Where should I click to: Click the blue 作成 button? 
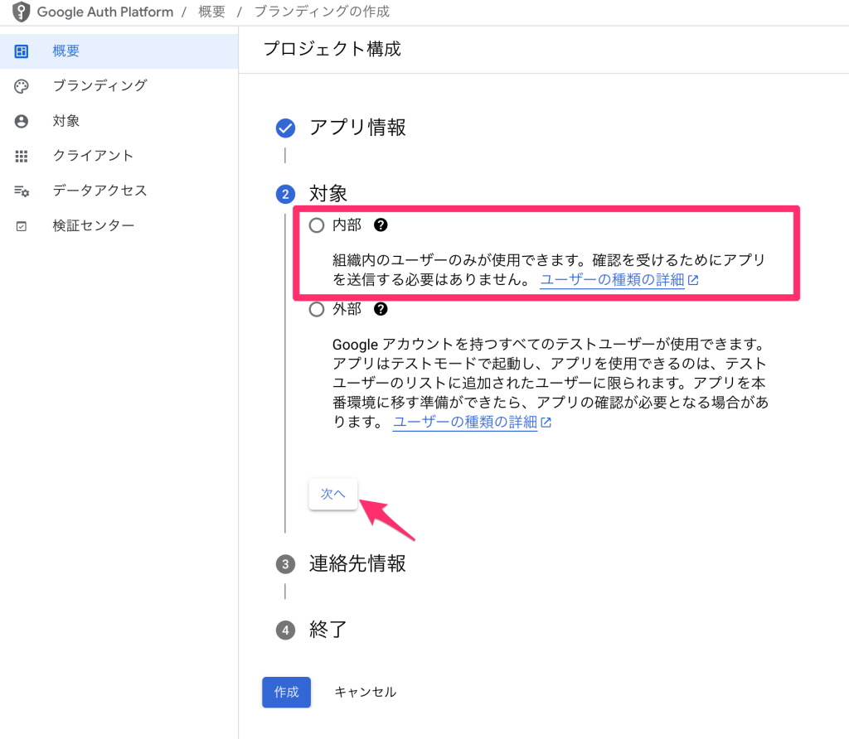286,692
